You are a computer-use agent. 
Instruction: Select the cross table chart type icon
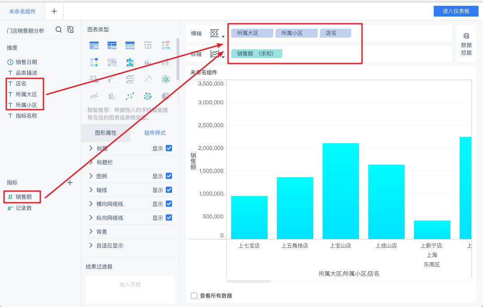click(112, 46)
